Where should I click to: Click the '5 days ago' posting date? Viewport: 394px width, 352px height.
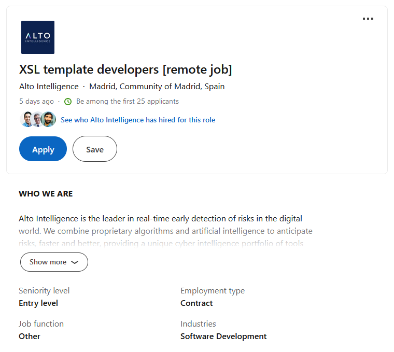click(36, 102)
